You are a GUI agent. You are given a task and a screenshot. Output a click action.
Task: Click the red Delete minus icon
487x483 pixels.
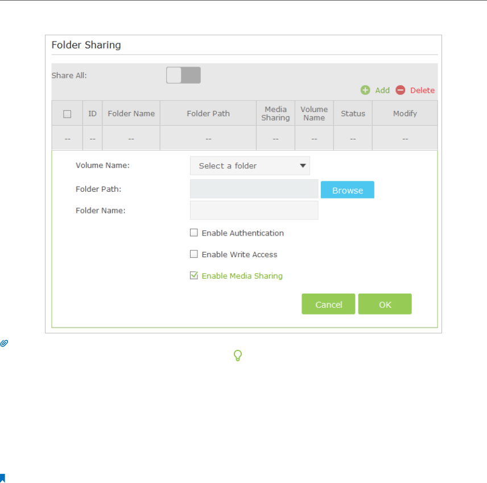(x=401, y=90)
